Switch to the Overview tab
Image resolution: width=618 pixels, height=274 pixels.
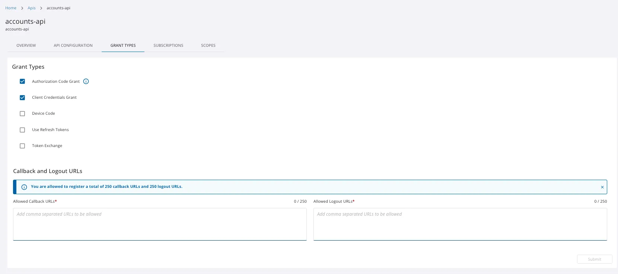[26, 45]
